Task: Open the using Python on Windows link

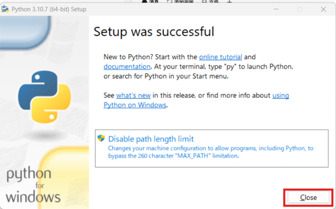Action: (135, 105)
